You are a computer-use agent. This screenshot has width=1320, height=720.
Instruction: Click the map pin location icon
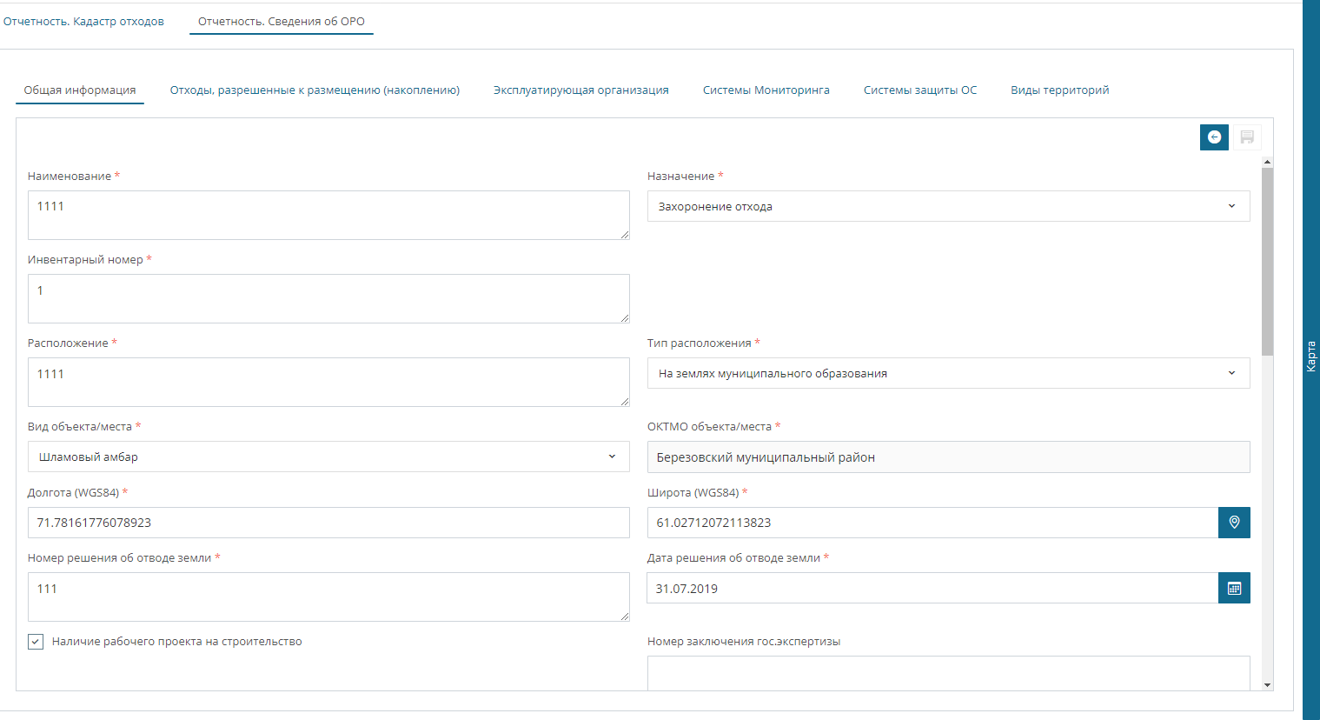click(x=1234, y=523)
